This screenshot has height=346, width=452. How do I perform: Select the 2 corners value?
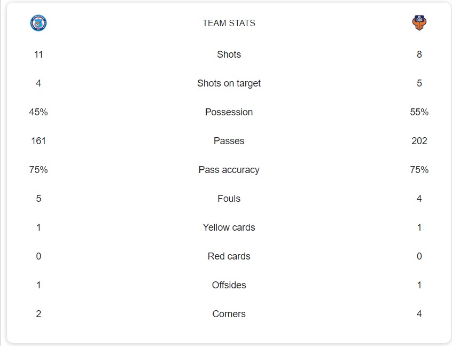pos(38,314)
